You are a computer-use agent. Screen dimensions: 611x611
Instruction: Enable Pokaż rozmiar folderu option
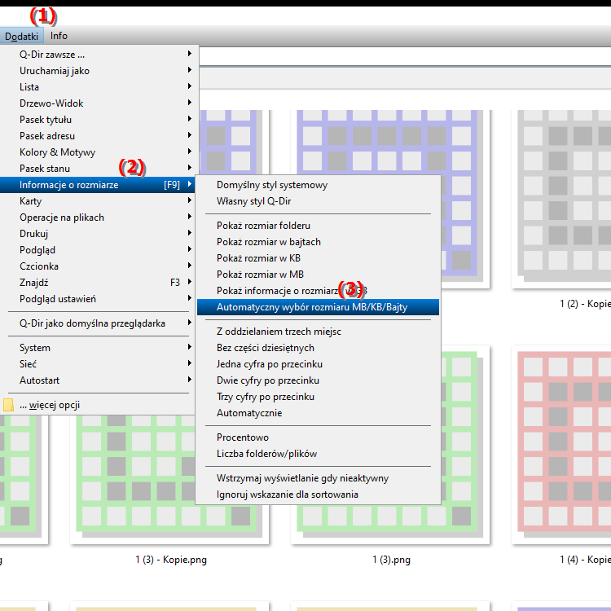pyautogui.click(x=263, y=226)
